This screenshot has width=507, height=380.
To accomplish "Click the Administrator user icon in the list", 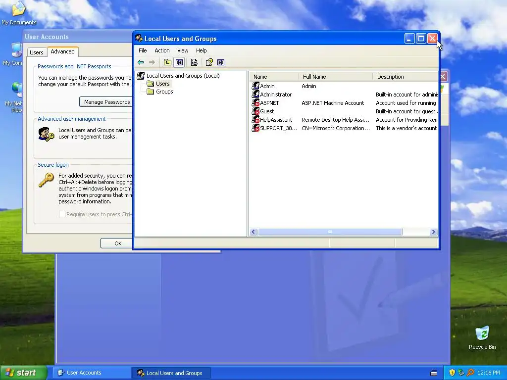I will click(x=256, y=95).
